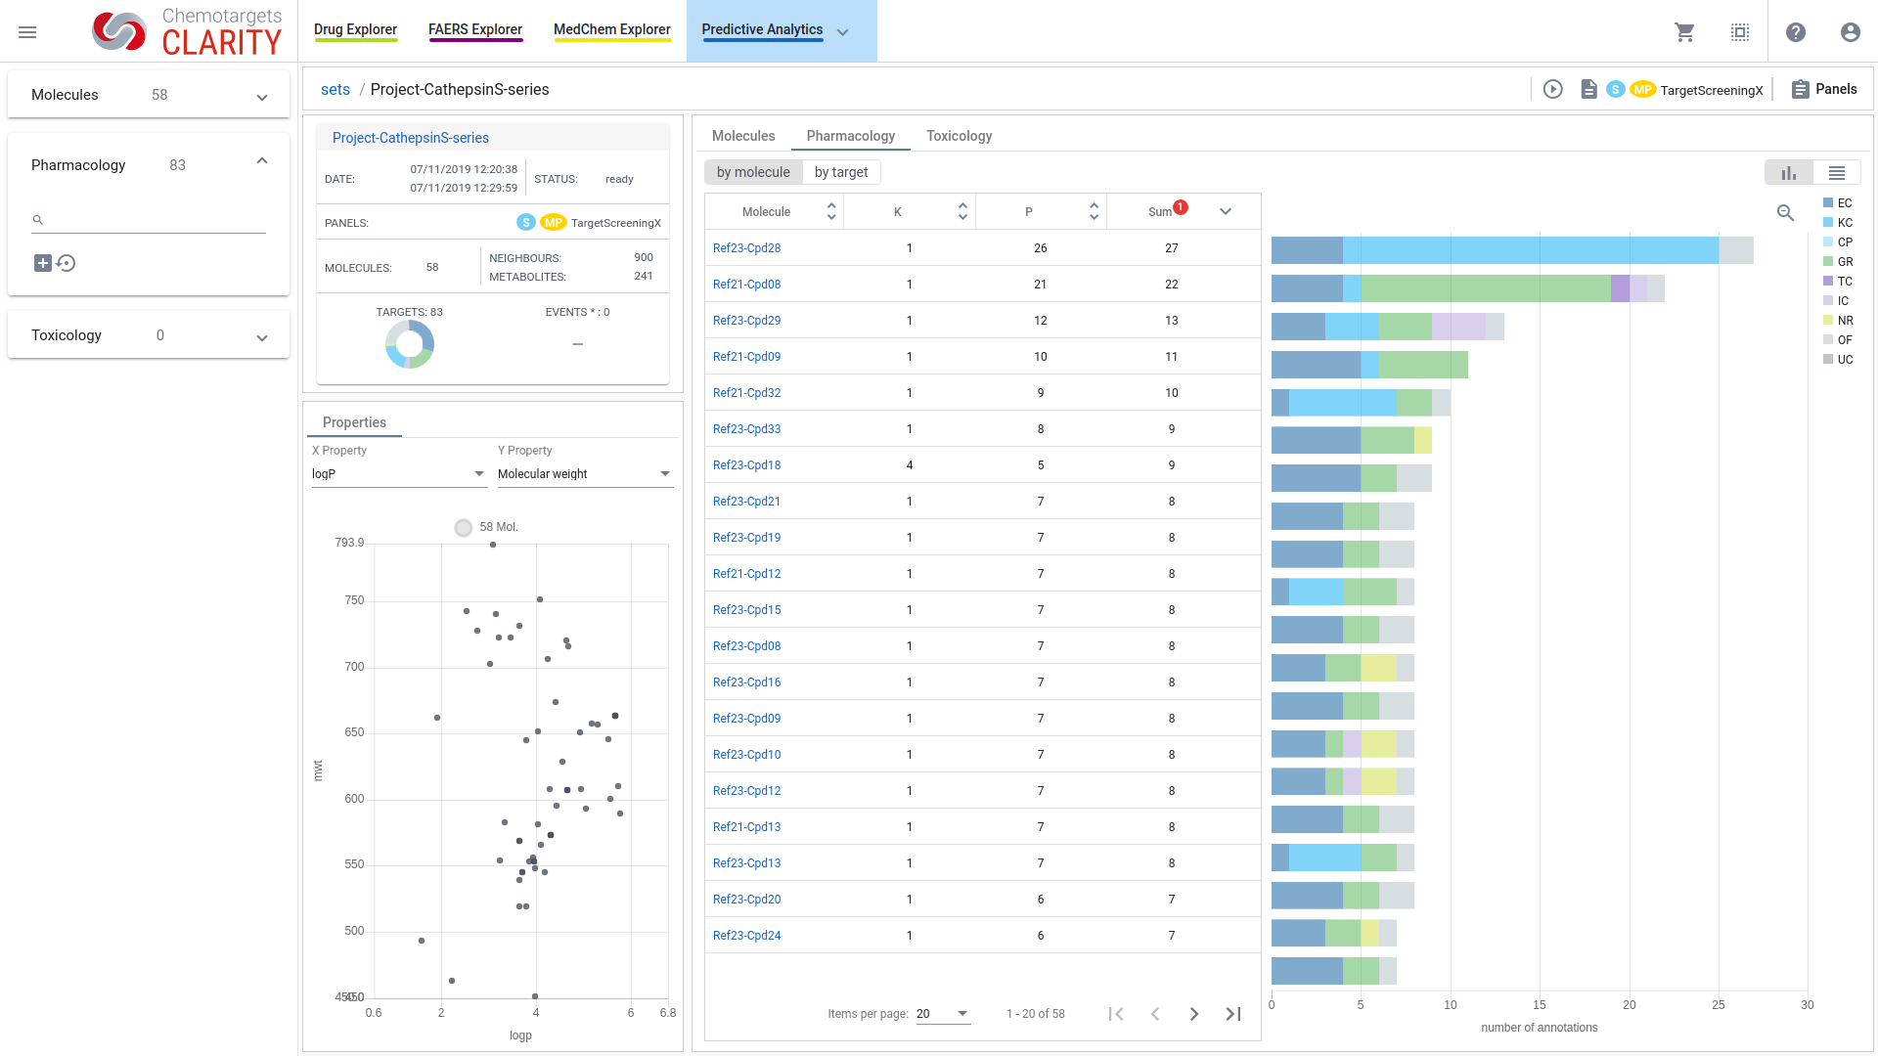
Task: Open the Y Property Molecular weight dropdown
Action: 584,474
